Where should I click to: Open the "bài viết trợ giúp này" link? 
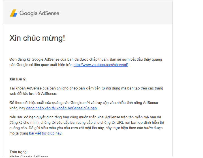point(45,133)
